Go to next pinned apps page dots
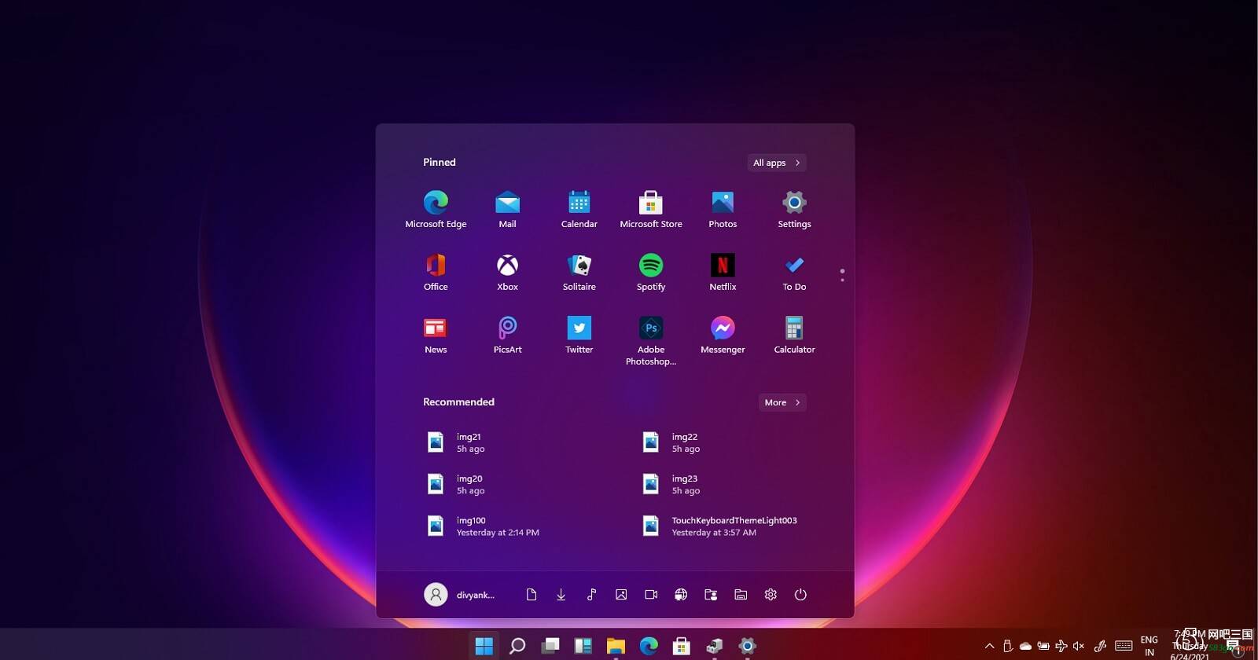Image resolution: width=1258 pixels, height=660 pixels. tap(842, 276)
